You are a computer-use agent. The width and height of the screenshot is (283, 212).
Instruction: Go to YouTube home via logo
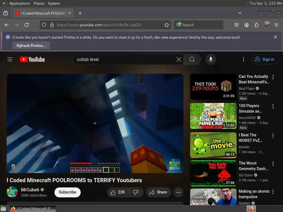pyautogui.click(x=32, y=59)
